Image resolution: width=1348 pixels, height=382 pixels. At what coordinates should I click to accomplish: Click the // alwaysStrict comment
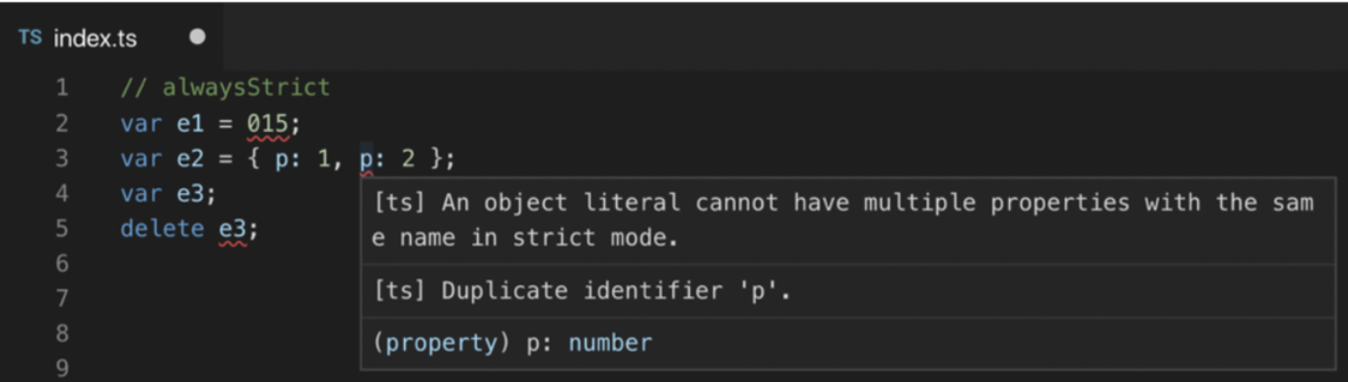point(225,88)
